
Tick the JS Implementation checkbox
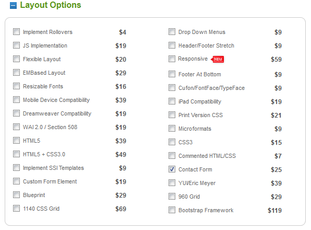click(x=16, y=45)
